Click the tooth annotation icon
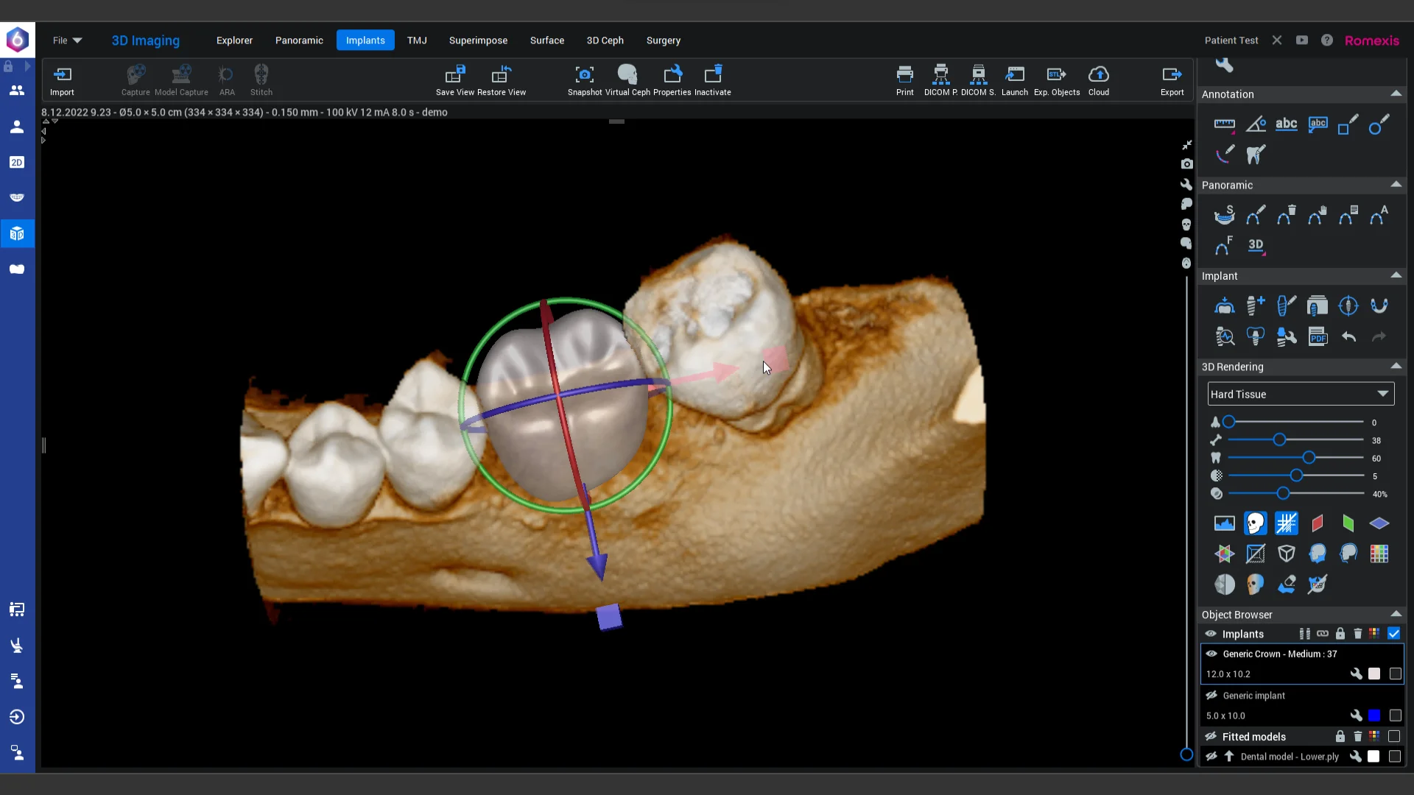Image resolution: width=1414 pixels, height=795 pixels. [1256, 155]
